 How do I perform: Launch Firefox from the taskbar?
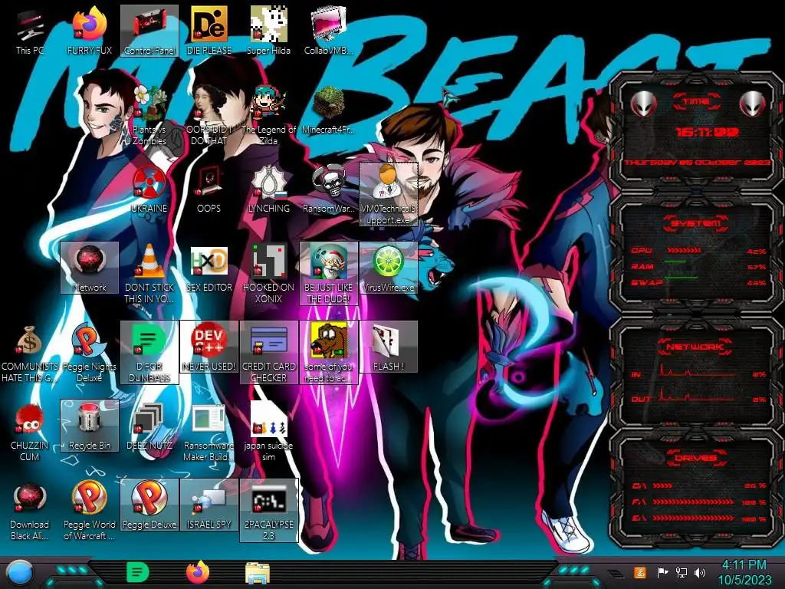[x=198, y=572]
